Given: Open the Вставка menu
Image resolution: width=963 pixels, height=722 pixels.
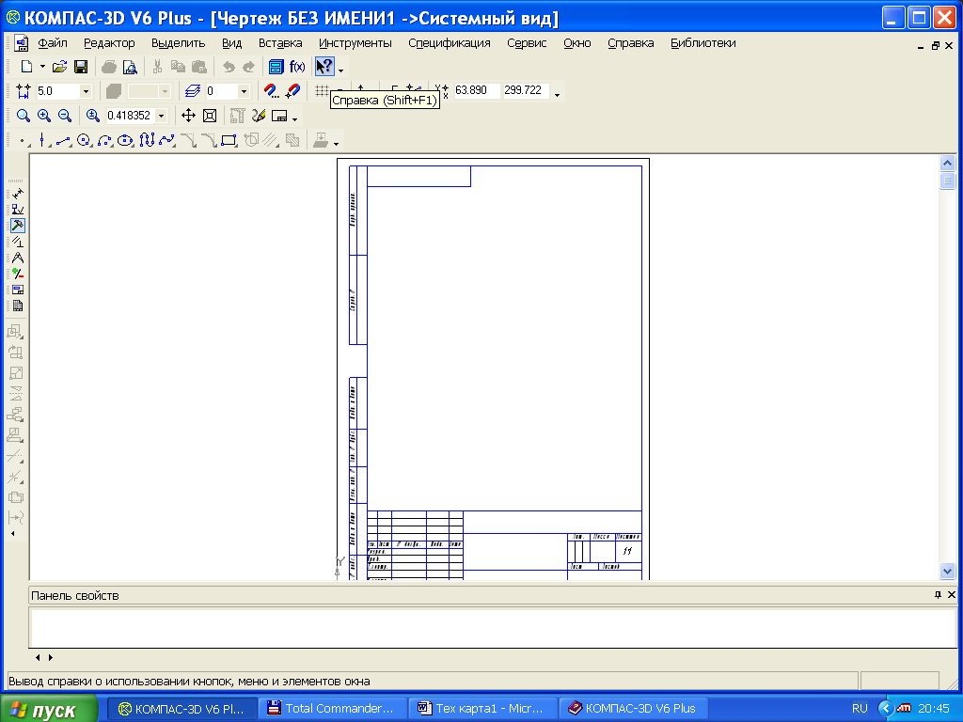Looking at the screenshot, I should [x=280, y=43].
